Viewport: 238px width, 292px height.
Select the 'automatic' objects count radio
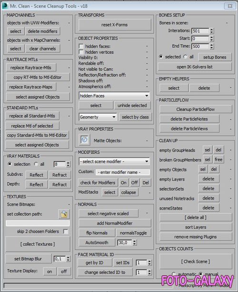pos(173,274)
